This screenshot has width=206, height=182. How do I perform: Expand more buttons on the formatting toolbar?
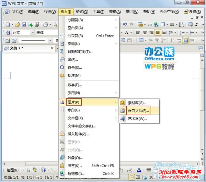click(x=202, y=32)
